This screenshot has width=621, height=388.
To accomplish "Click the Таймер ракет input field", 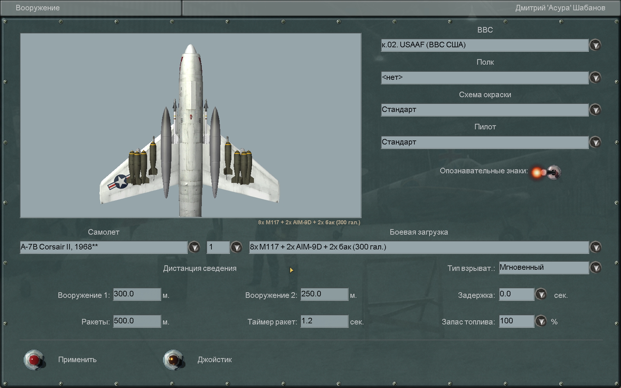I will click(x=324, y=321).
